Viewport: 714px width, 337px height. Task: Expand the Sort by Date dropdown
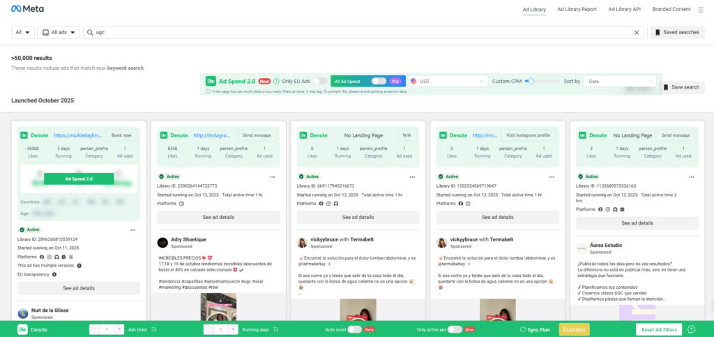[x=620, y=82]
